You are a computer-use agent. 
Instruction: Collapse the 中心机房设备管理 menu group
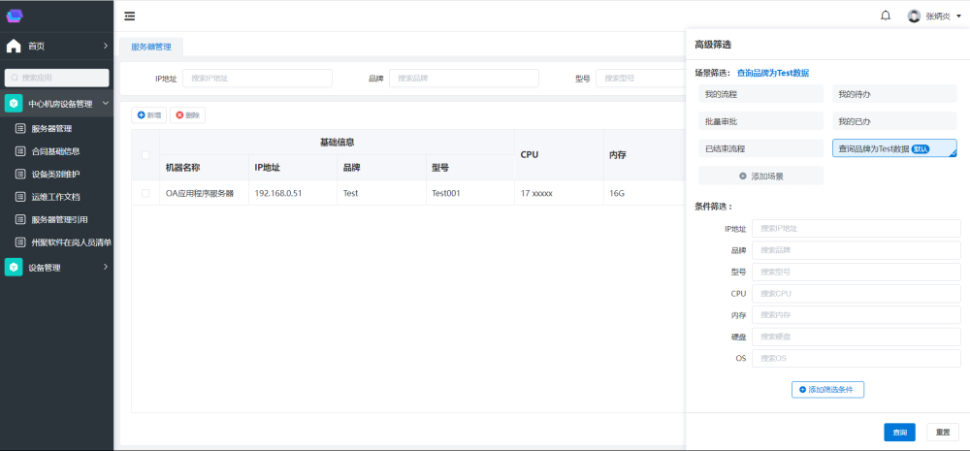[x=105, y=103]
